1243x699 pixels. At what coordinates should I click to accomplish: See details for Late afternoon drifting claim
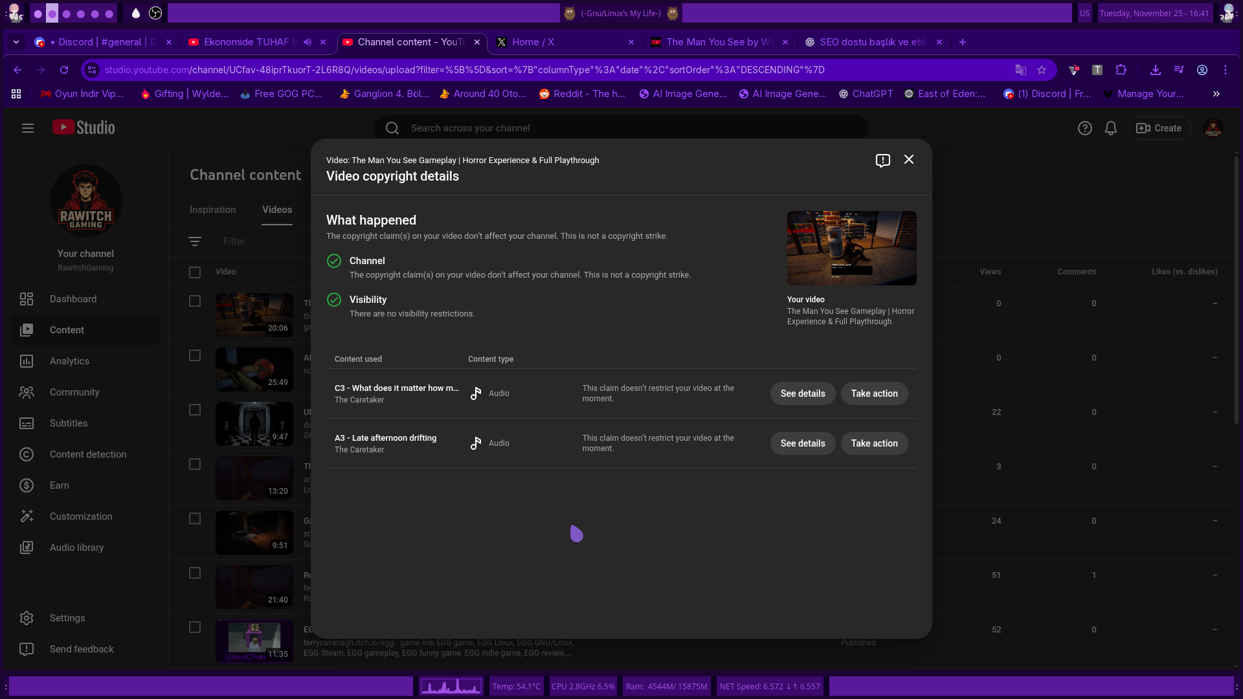[802, 443]
